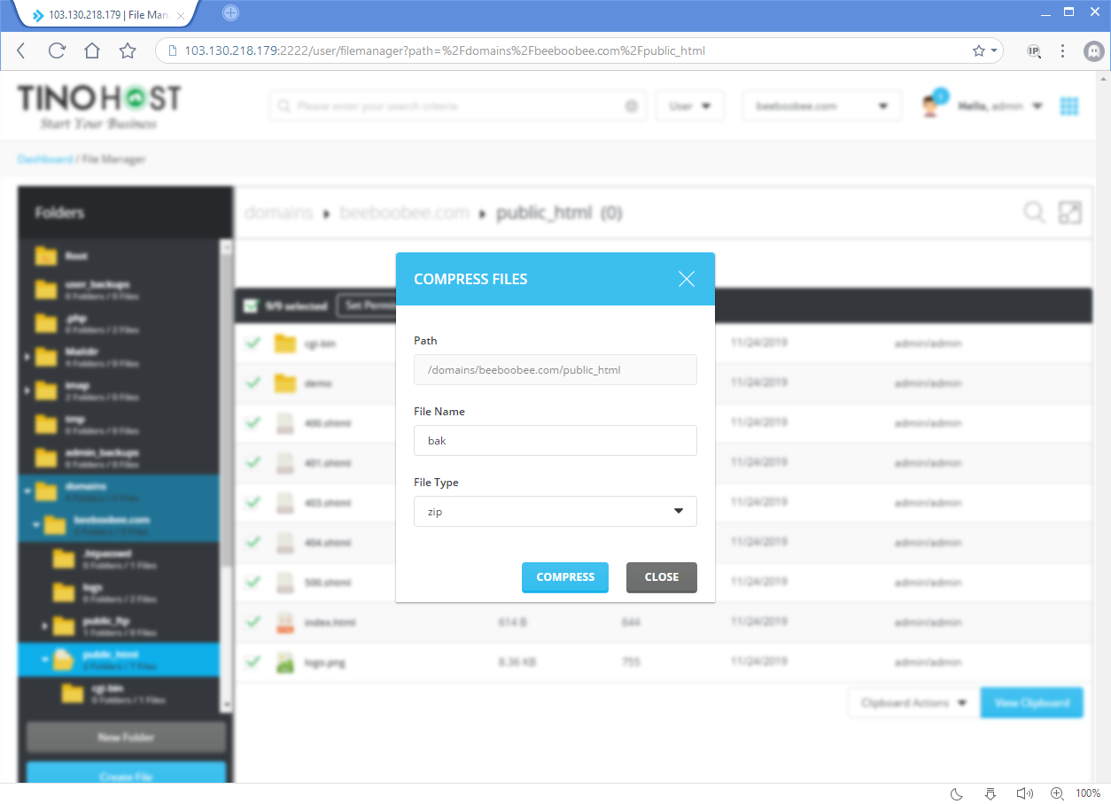Click the 100% zoom control in the taskbar

point(1088,793)
